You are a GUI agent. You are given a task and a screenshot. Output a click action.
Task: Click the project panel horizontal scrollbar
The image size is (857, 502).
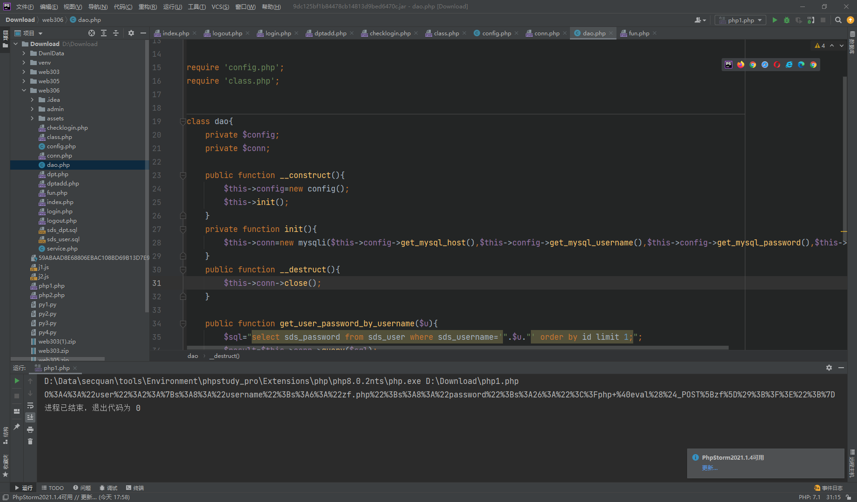click(x=58, y=359)
